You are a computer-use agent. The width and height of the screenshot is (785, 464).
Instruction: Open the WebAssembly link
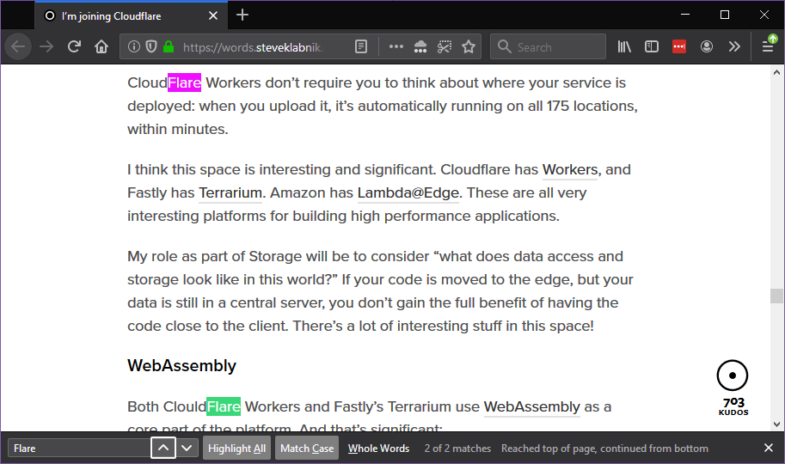click(531, 407)
